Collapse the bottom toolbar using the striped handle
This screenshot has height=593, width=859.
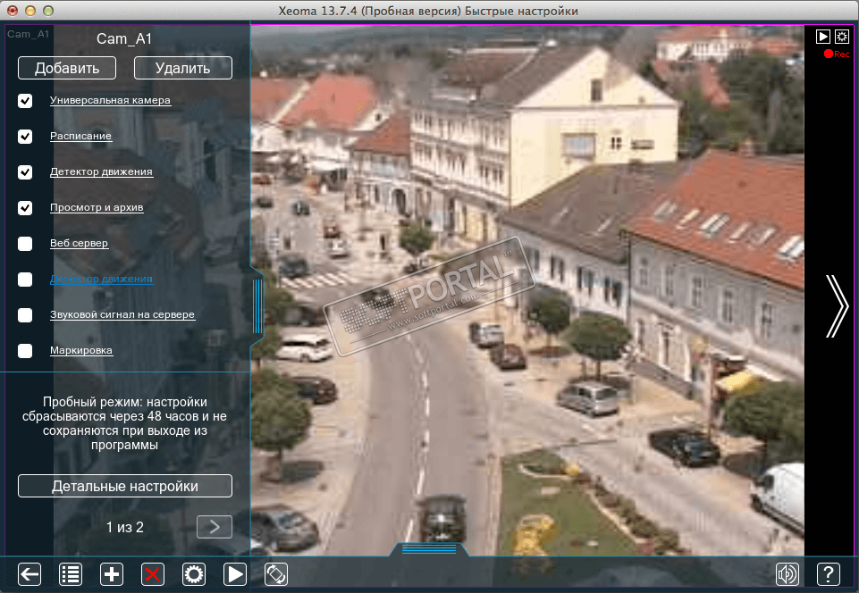[x=429, y=548]
